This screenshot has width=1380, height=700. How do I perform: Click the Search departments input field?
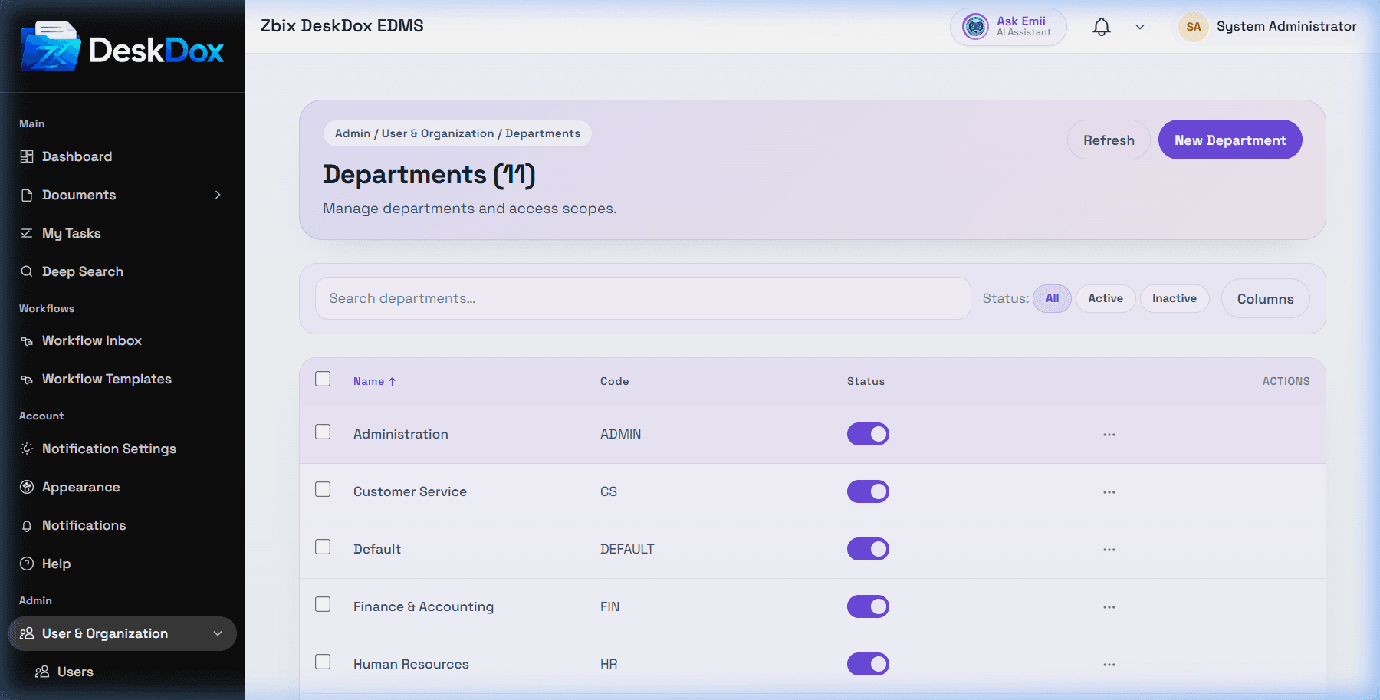pyautogui.click(x=642, y=298)
